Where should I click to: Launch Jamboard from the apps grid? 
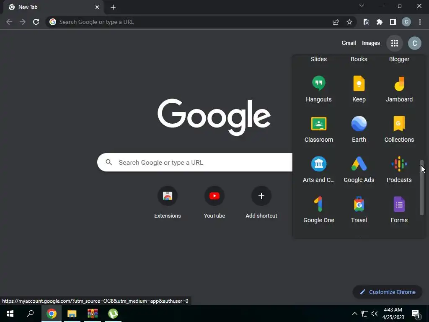coord(399,89)
